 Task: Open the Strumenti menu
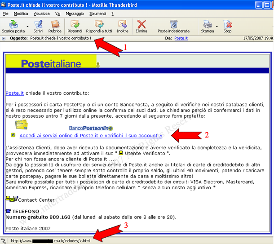[x=97, y=13]
